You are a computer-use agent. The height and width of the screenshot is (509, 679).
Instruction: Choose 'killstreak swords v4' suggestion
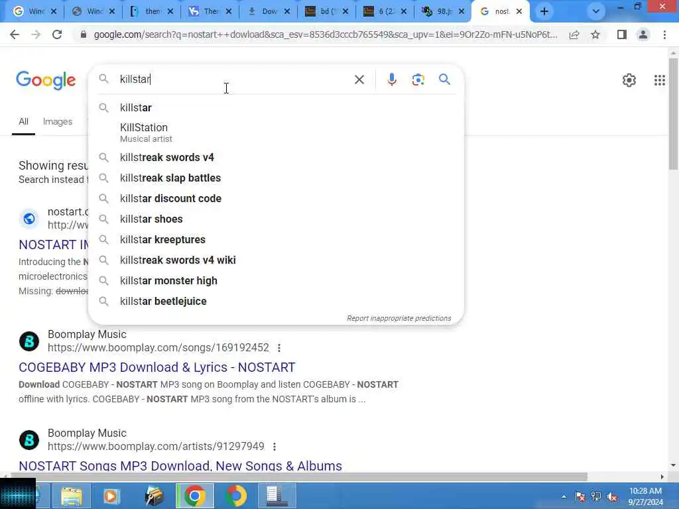276,158
